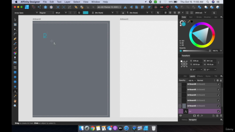Switch to the Effects tab
Screen dimensions: 235x132
200,76
